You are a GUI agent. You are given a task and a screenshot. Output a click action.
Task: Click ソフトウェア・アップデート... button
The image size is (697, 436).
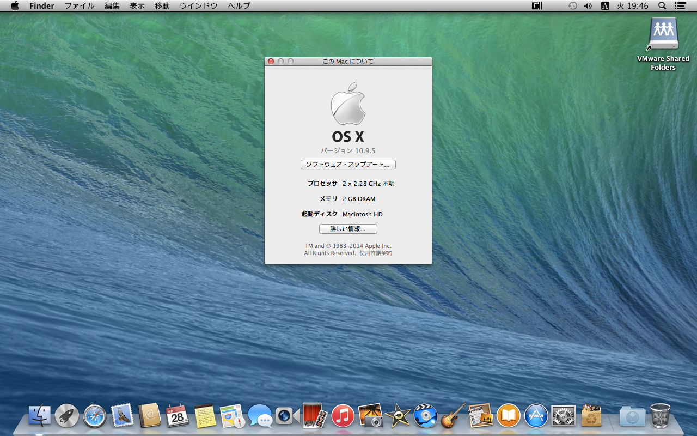point(348,165)
